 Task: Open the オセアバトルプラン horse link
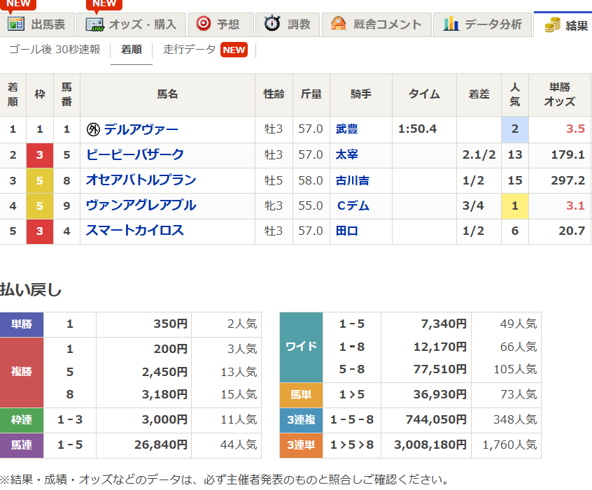coord(140,180)
